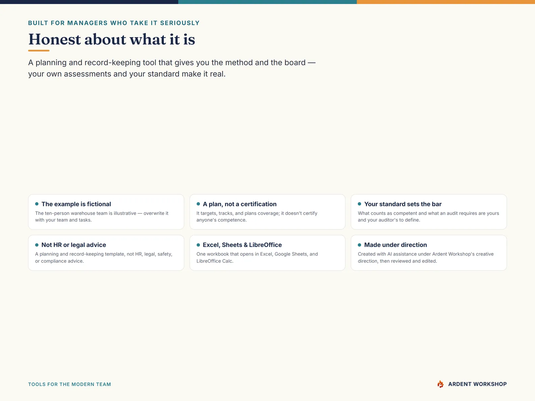Select the 'The example is fictional' card heading
The width and height of the screenshot is (535, 401).
[x=76, y=204]
